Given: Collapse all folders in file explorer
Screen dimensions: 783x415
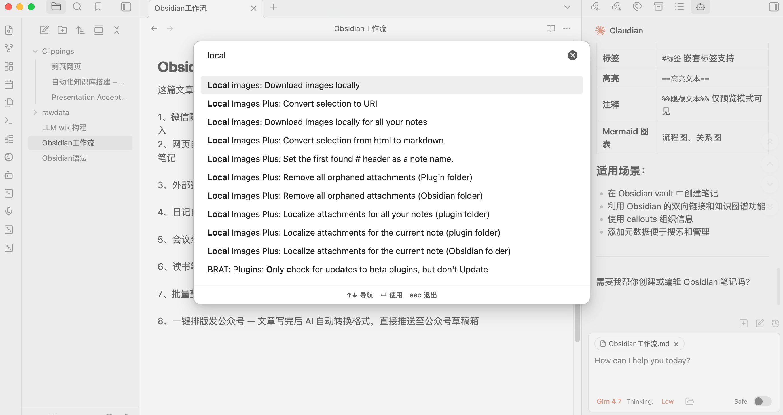Looking at the screenshot, I should [117, 30].
